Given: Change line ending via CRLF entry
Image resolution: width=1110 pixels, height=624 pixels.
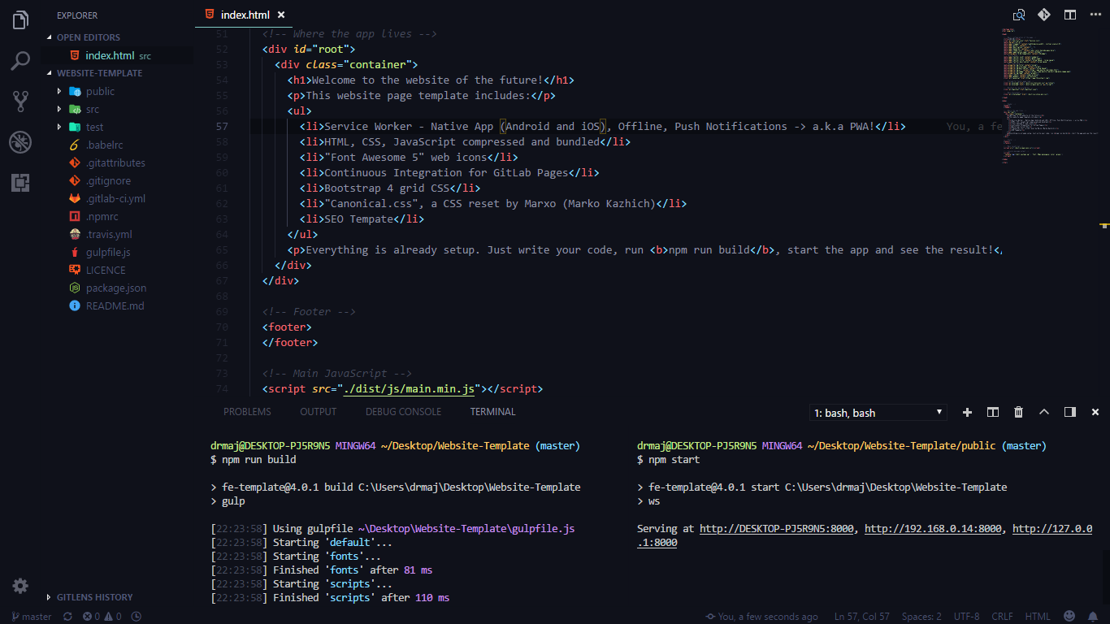Looking at the screenshot, I should (1002, 617).
